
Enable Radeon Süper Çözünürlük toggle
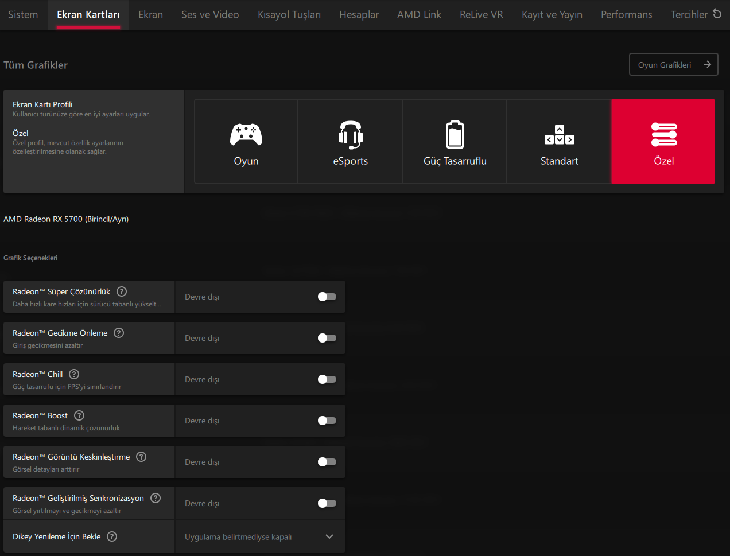327,297
